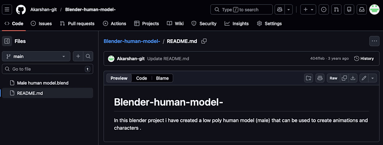Ask Copilot about this file icon
Image resolution: width=383 pixels, height=145 pixels.
point(320,78)
